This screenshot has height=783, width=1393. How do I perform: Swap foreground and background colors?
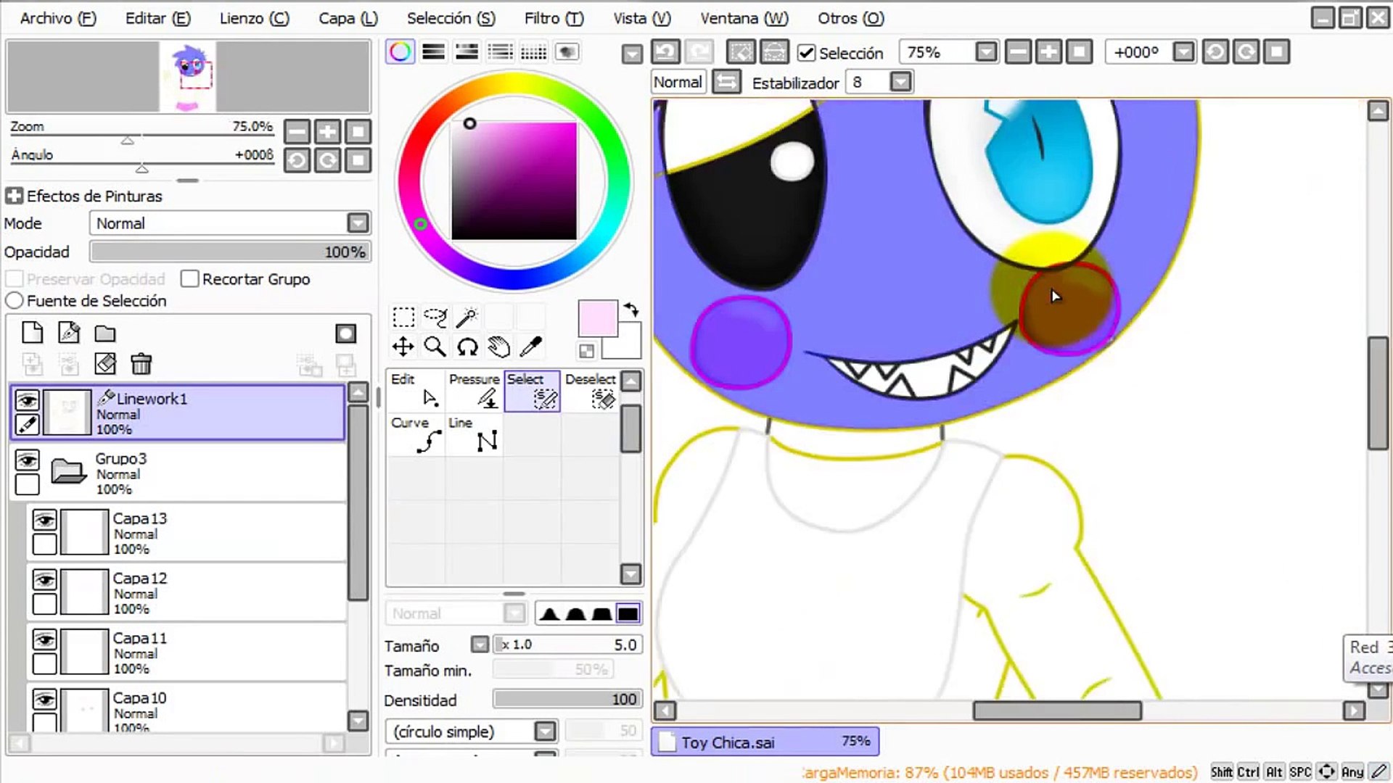(631, 310)
